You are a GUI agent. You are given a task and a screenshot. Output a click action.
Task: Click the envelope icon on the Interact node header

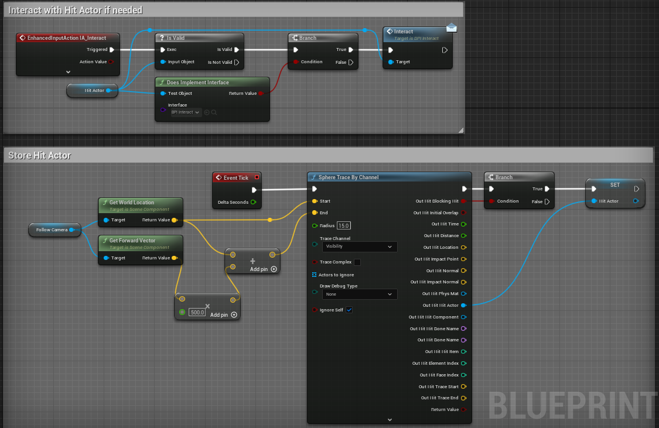(450, 27)
